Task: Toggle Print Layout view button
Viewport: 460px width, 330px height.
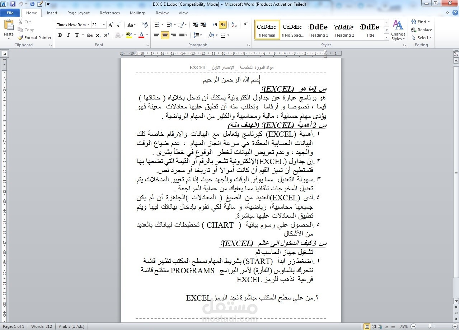Action: 367,326
